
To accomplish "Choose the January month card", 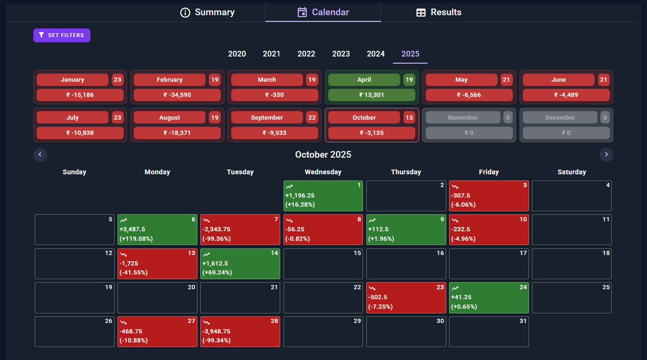I will (x=80, y=87).
